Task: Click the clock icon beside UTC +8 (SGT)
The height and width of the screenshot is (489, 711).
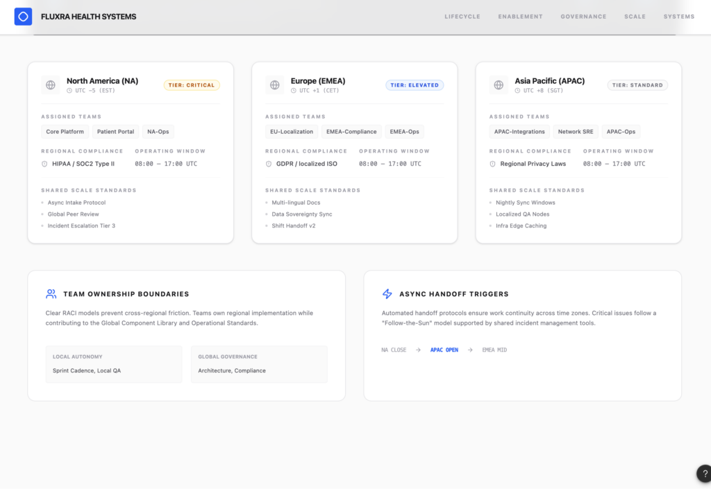Action: pyautogui.click(x=517, y=91)
